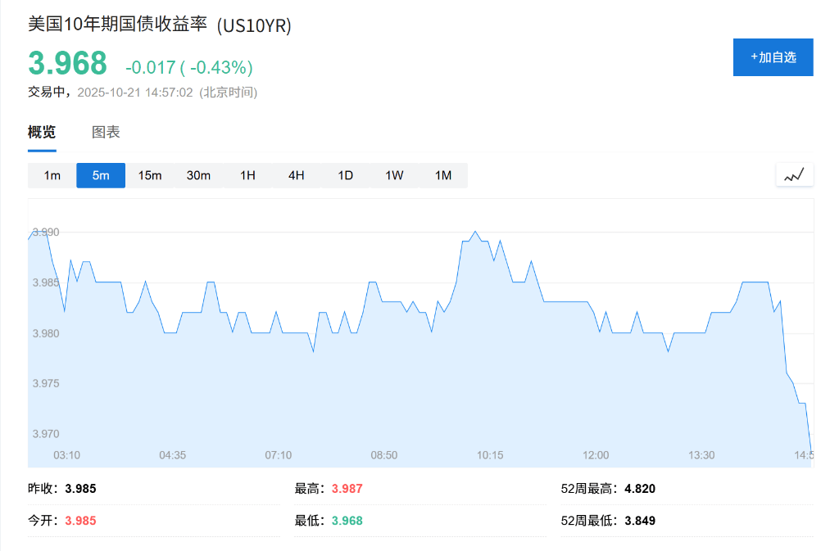839x551 pixels.
Task: Select the 30m timeframe
Action: tap(198, 174)
